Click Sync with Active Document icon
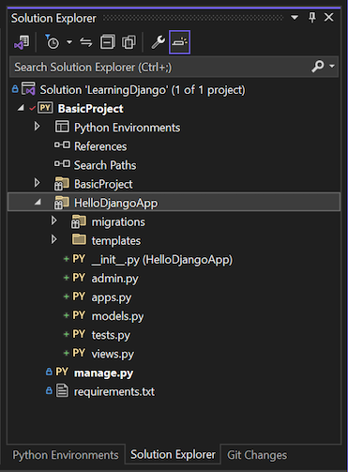This screenshot has width=348, height=472. (86, 42)
